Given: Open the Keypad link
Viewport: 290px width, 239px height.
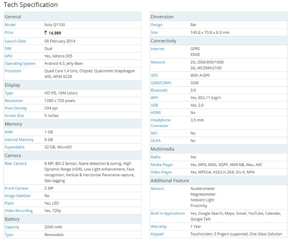Looking at the screenshot, I should pos(157,234).
